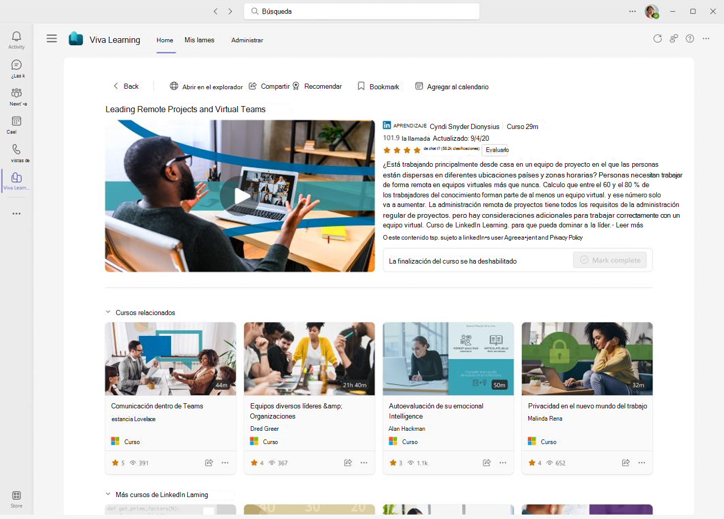The width and height of the screenshot is (724, 519).
Task: Open the pop-out app icon near Help
Action: (674, 38)
